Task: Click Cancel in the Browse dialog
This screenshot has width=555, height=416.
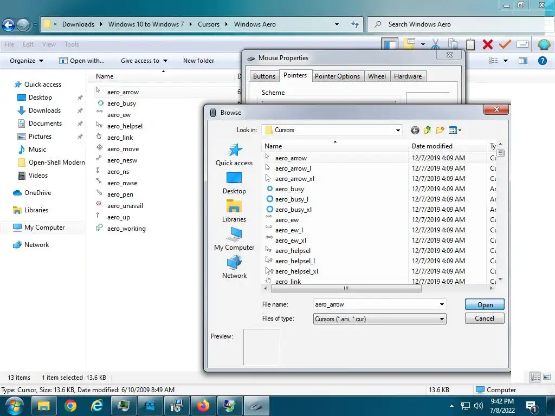Action: coord(485,318)
